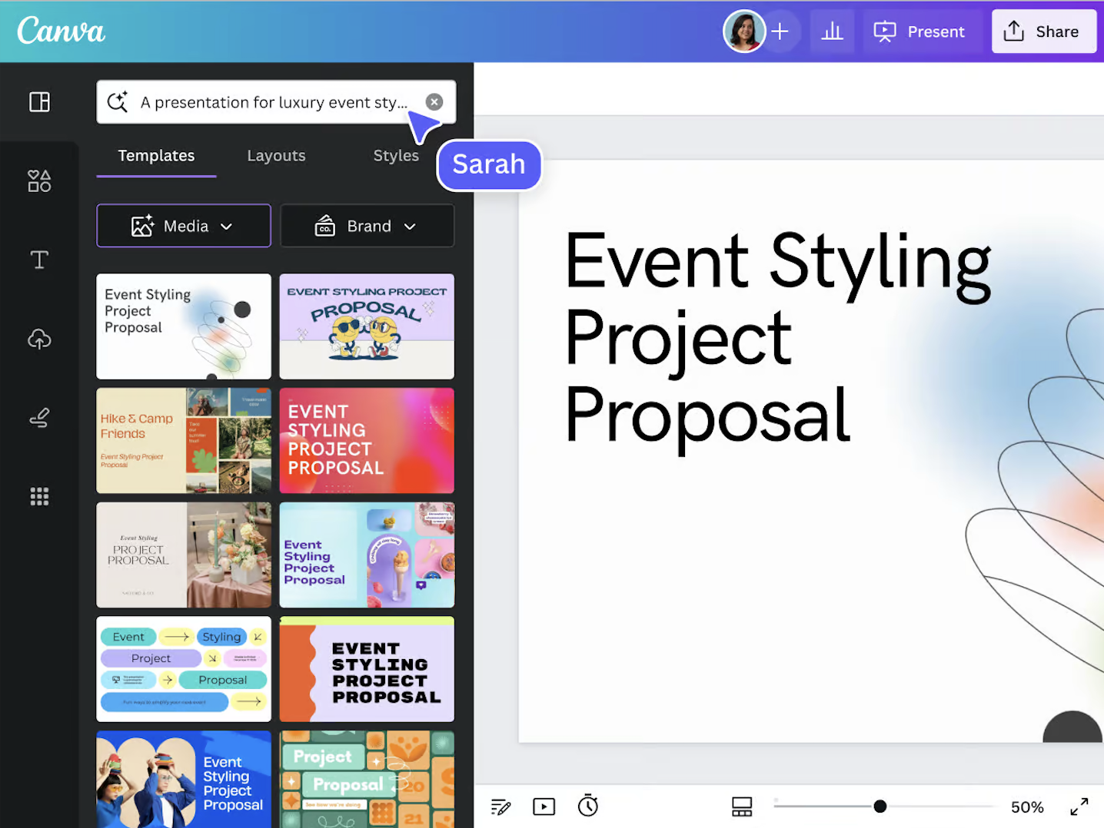Open the Draw tool in sidebar
This screenshot has width=1104, height=828.
pos(39,418)
